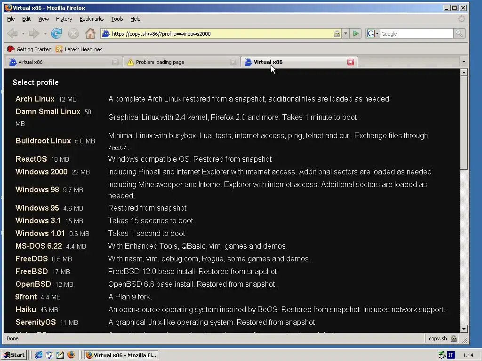Open the Windows Start menu
Screen dimensions: 482x361
pos(14,355)
